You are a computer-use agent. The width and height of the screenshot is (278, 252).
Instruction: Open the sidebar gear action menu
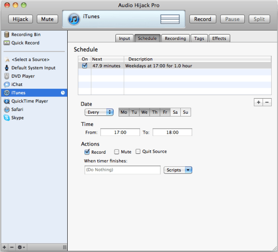point(21,247)
